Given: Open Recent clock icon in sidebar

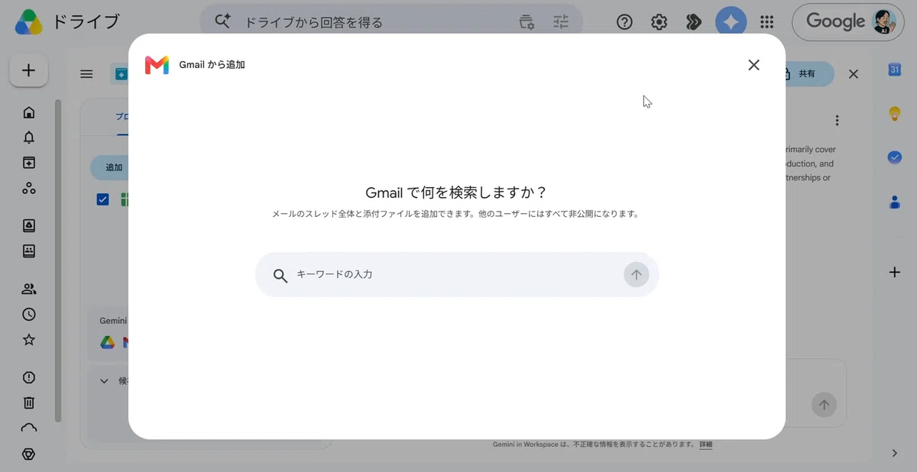Looking at the screenshot, I should 29,314.
